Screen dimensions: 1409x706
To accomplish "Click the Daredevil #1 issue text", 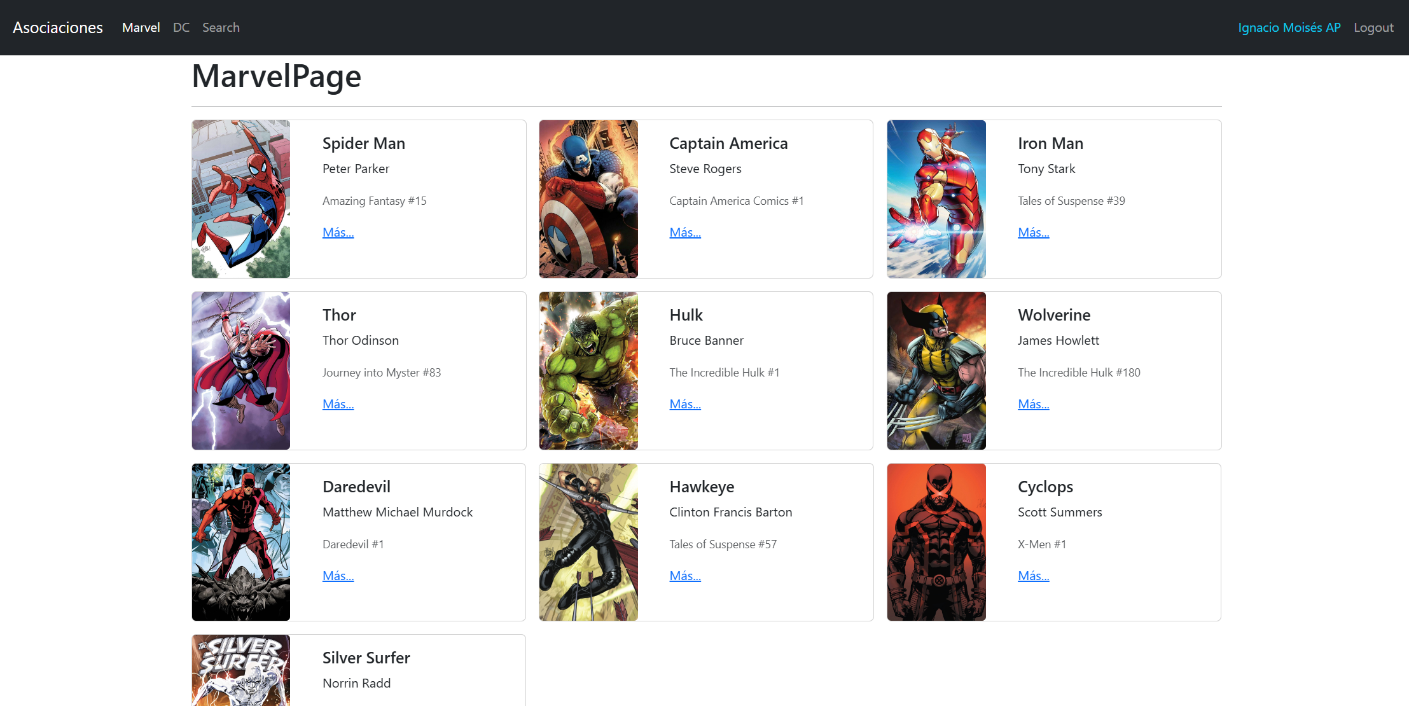I will [353, 544].
